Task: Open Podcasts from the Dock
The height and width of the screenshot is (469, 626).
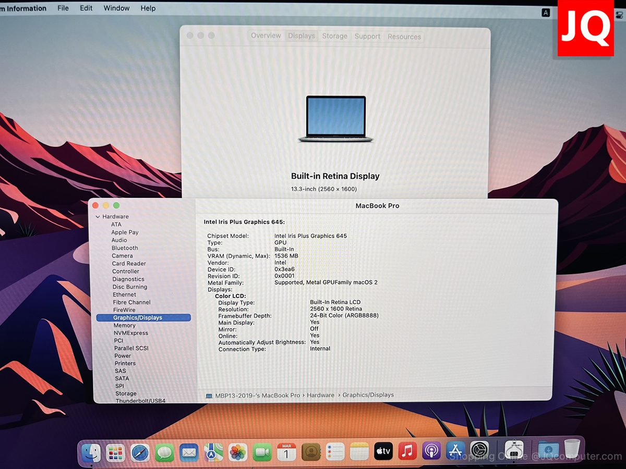Action: tap(431, 451)
